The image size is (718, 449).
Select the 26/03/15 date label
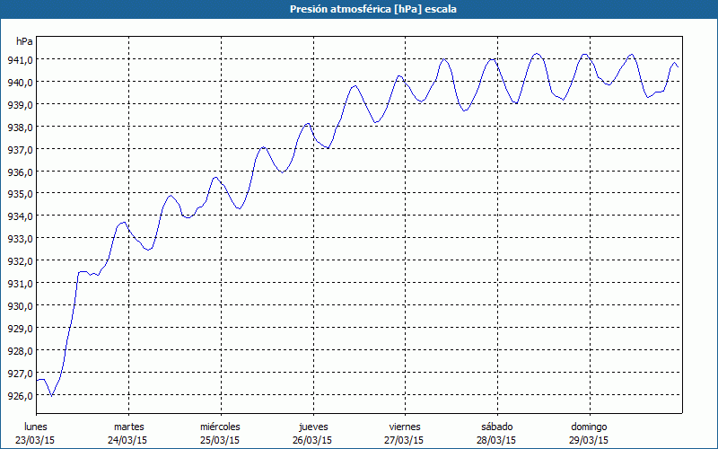(x=312, y=440)
